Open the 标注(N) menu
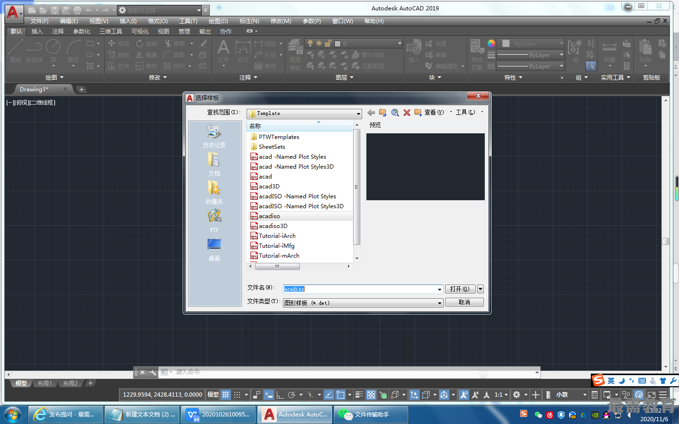Viewport: 679px width, 424px height. (x=249, y=21)
